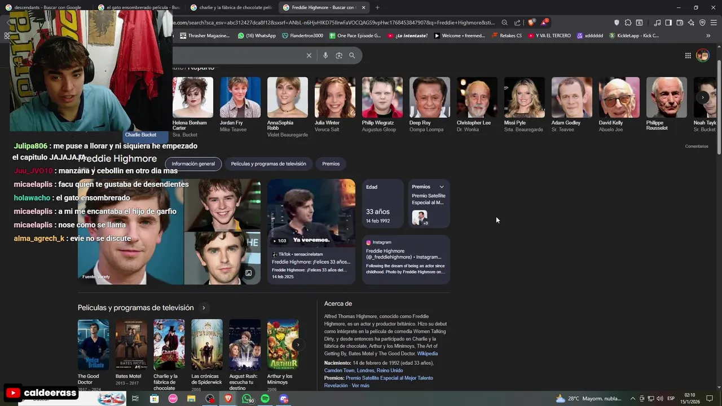
Task: Go to the next cast members with the arrow
Action: pos(703,98)
